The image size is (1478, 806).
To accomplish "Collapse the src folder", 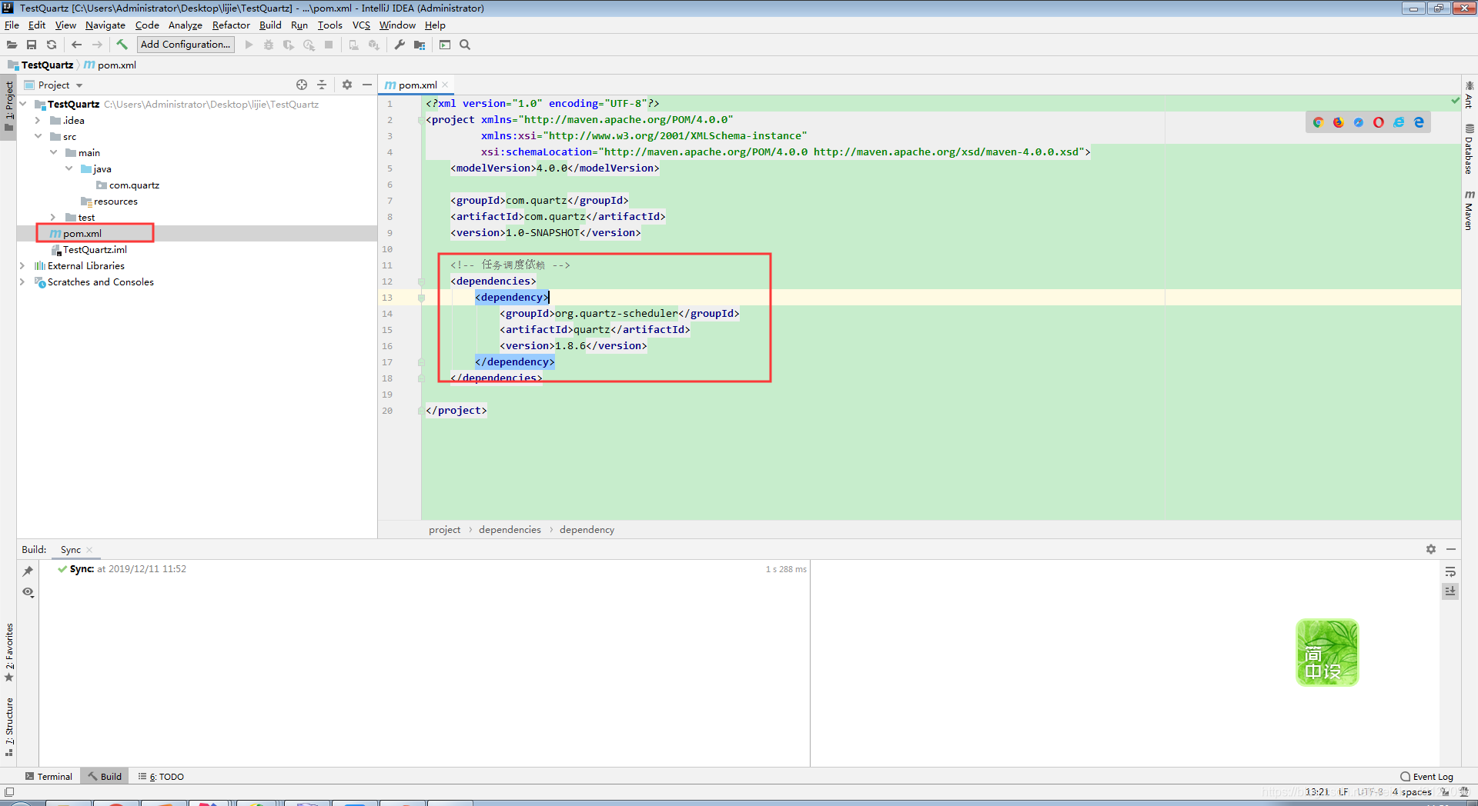I will click(x=38, y=136).
